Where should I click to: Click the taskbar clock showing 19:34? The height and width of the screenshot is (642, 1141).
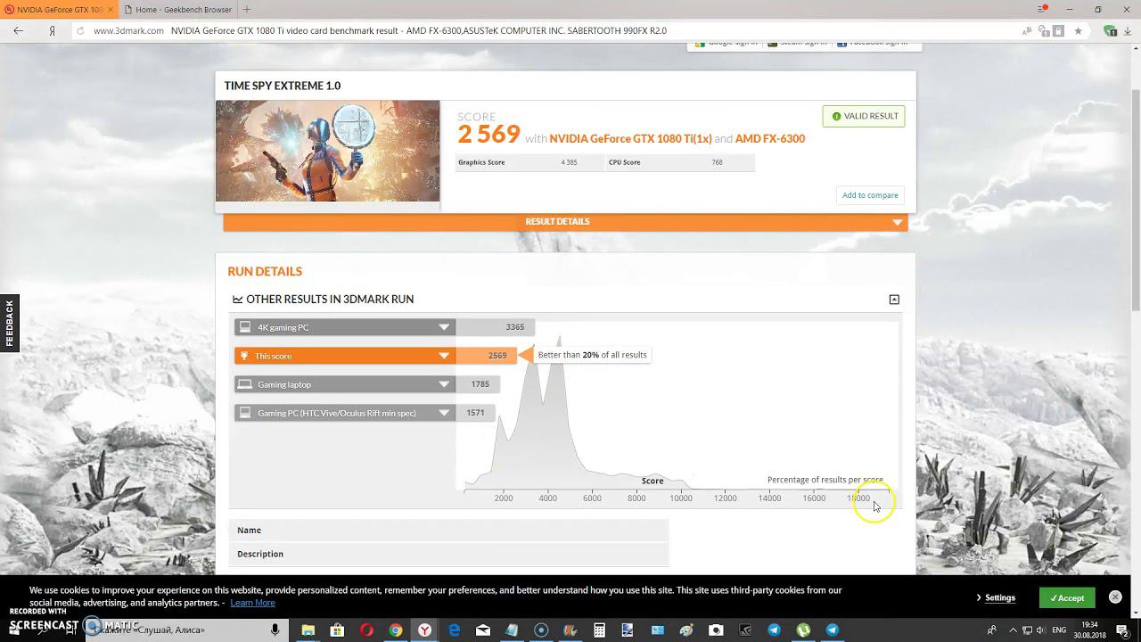pos(1089,630)
